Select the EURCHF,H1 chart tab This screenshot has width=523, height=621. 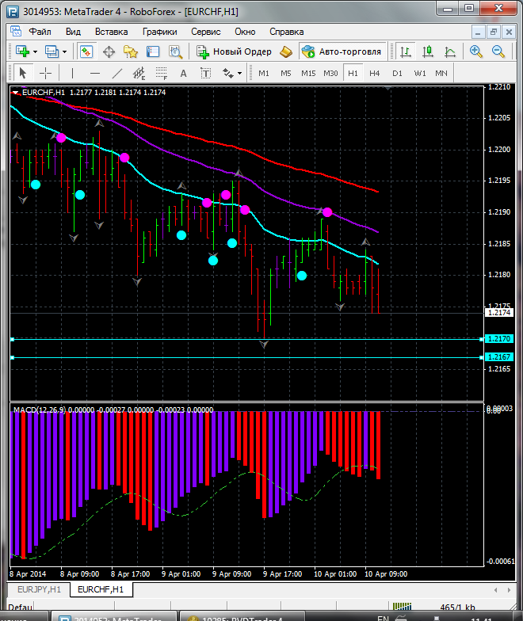[x=101, y=589]
